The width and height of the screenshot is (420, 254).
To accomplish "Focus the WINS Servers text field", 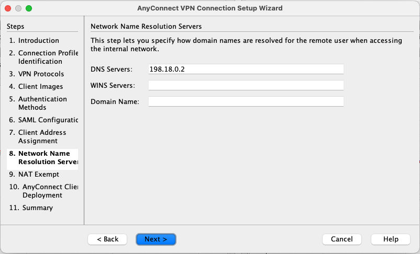I will point(246,85).
